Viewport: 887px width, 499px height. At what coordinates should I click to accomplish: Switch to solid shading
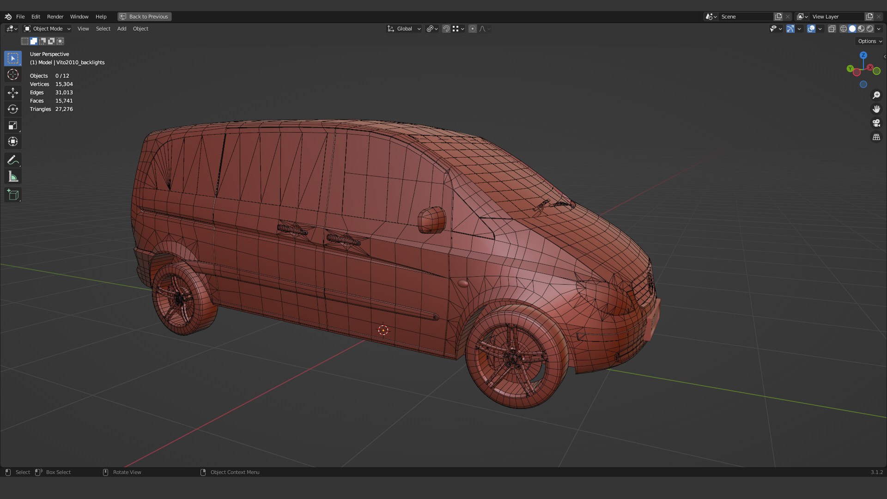tap(852, 29)
